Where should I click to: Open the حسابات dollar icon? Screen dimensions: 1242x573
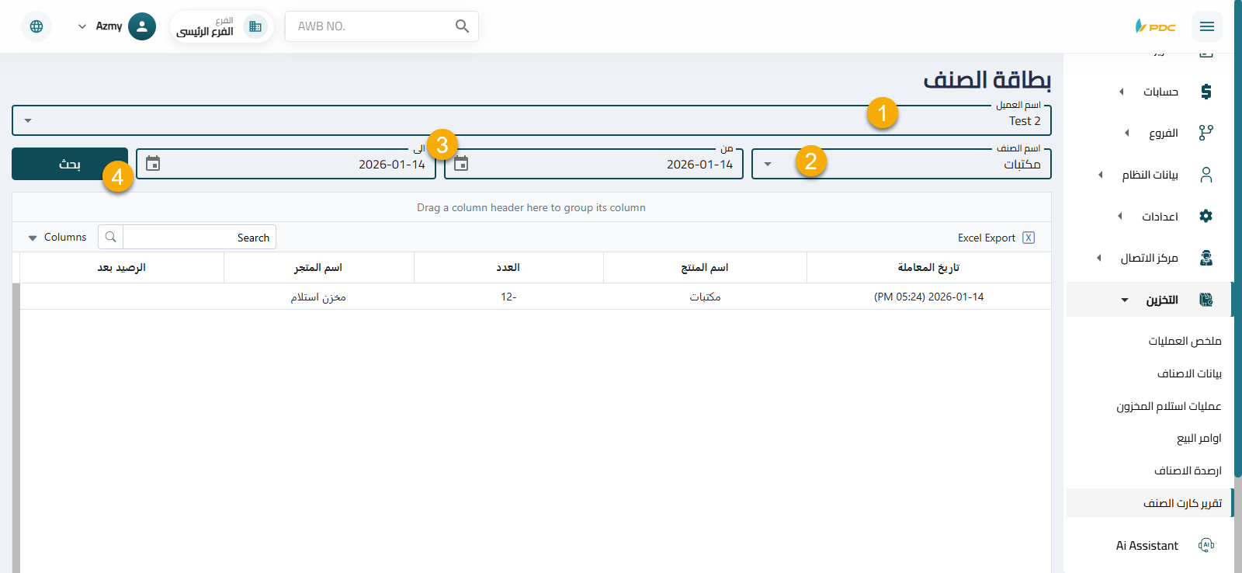1206,92
